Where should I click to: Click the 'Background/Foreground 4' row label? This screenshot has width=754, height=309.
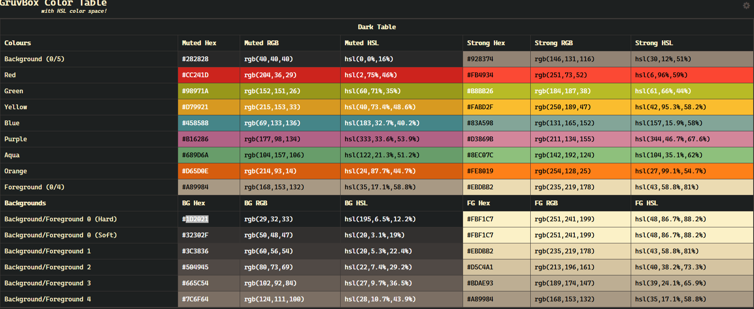(89, 299)
